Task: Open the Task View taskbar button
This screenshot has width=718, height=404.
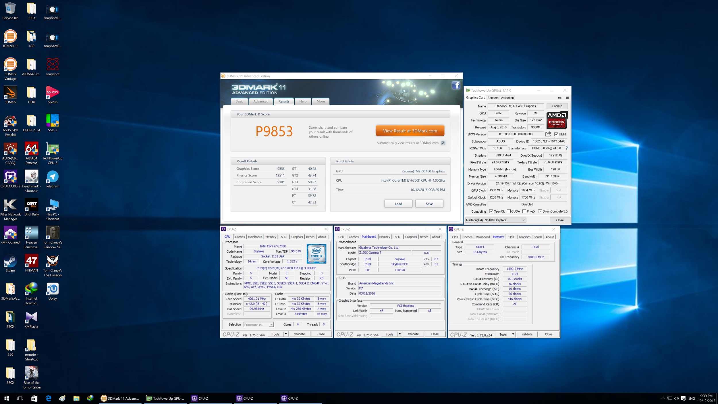Action: (20, 398)
